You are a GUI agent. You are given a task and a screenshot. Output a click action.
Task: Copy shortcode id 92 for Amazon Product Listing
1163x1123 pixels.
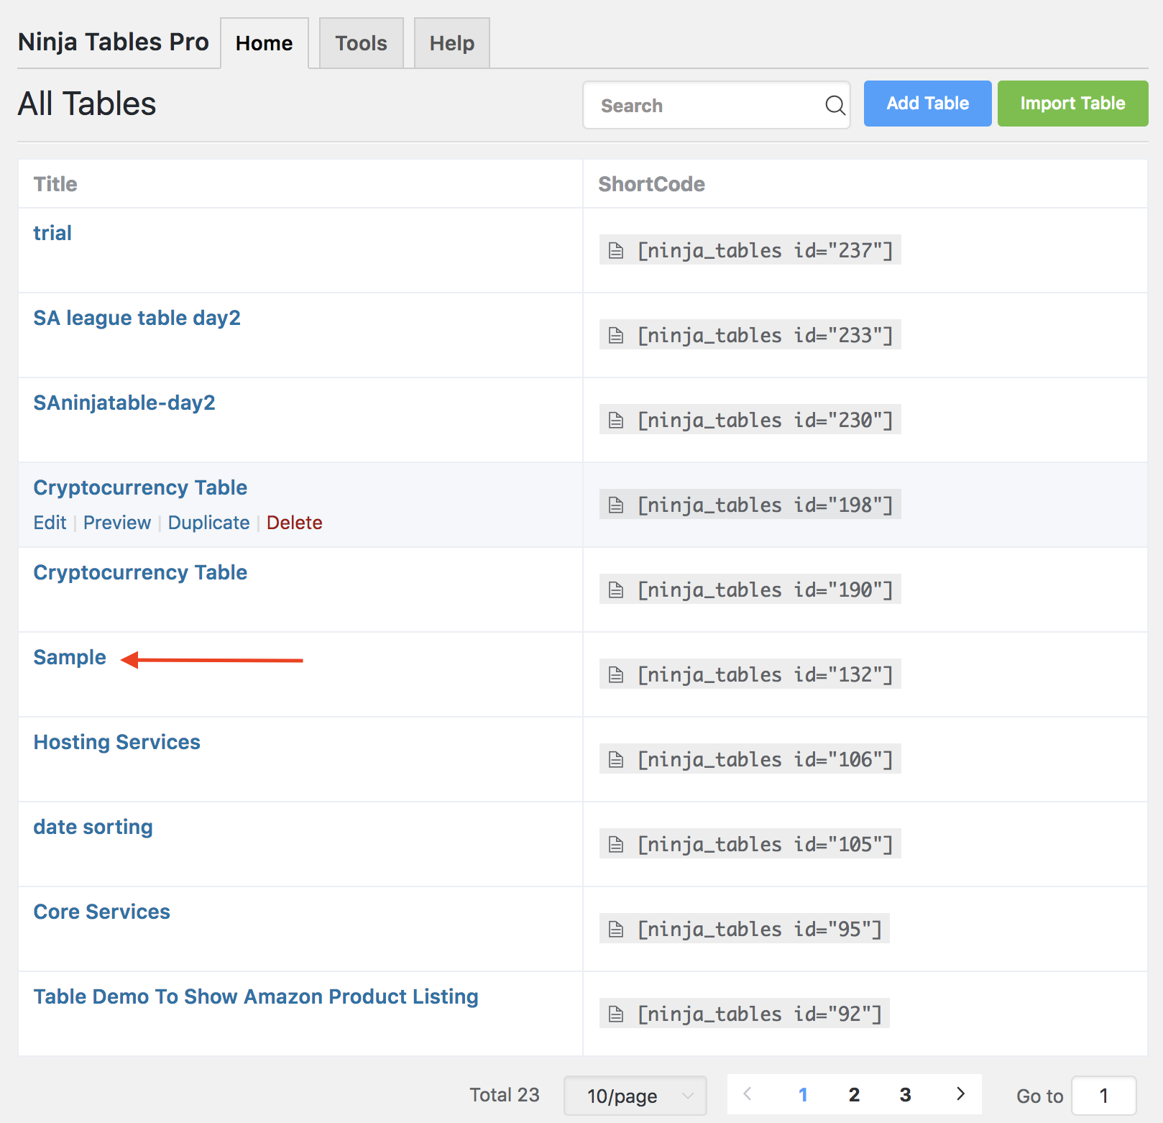(615, 1013)
